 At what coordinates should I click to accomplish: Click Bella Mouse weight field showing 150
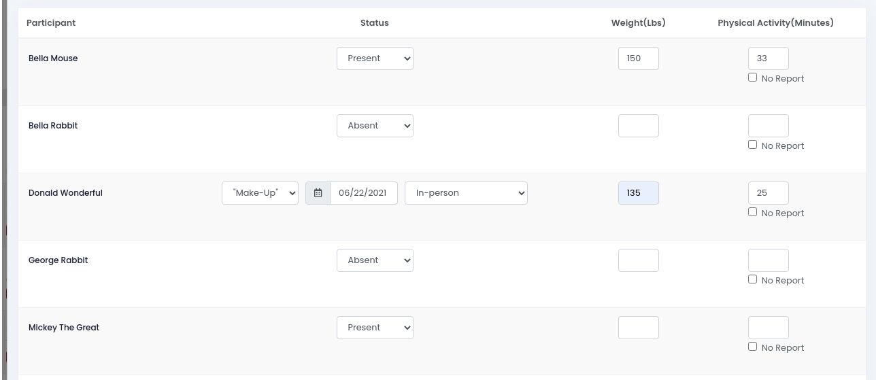pos(639,58)
